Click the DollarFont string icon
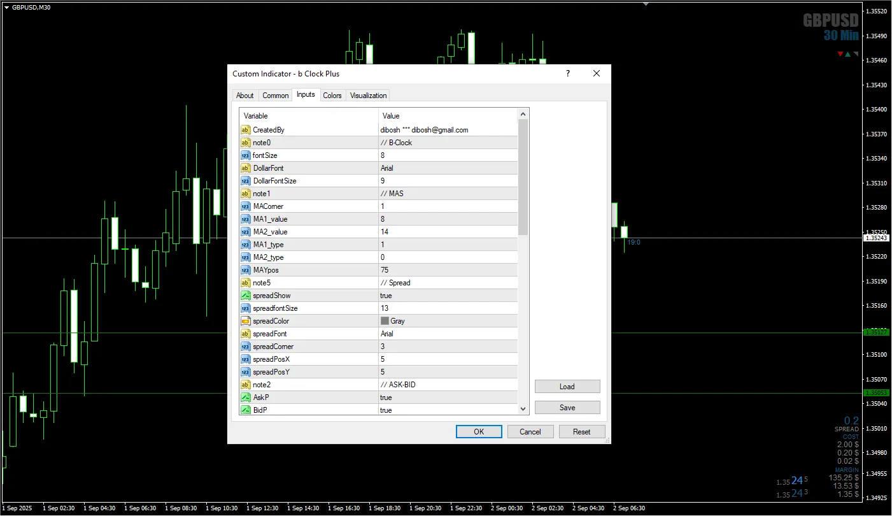This screenshot has height=516, width=892. point(245,168)
